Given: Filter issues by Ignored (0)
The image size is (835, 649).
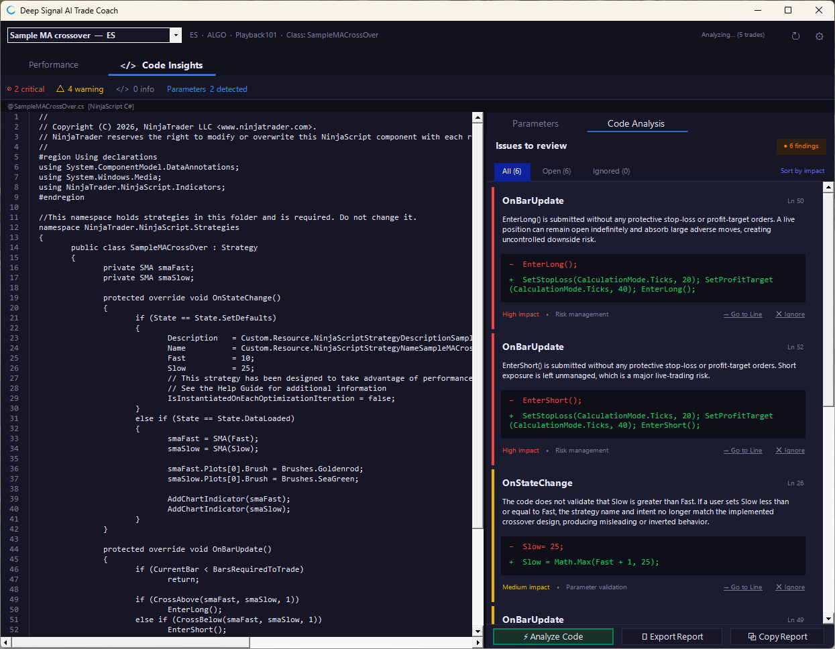Looking at the screenshot, I should (x=611, y=172).
